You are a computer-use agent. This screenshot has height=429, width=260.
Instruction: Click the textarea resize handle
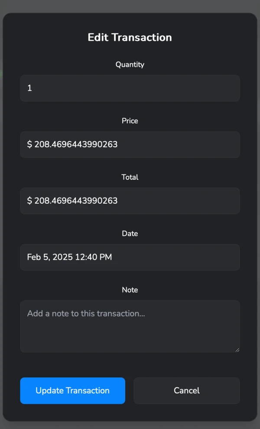237,349
